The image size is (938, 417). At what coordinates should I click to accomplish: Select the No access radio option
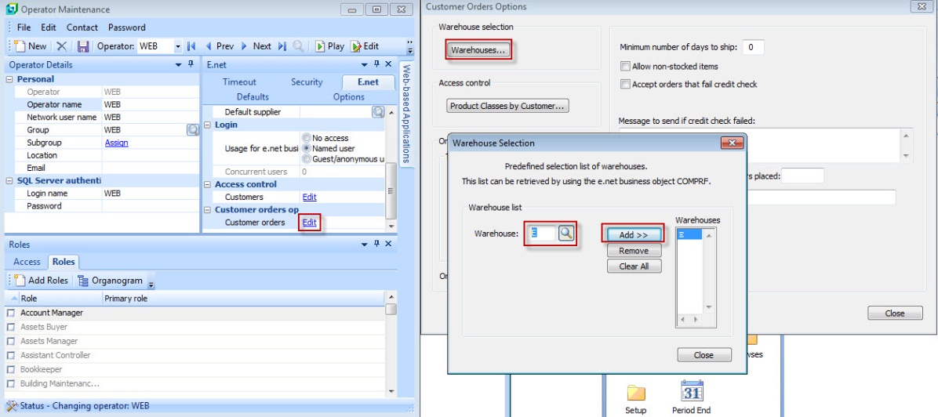pyautogui.click(x=307, y=138)
